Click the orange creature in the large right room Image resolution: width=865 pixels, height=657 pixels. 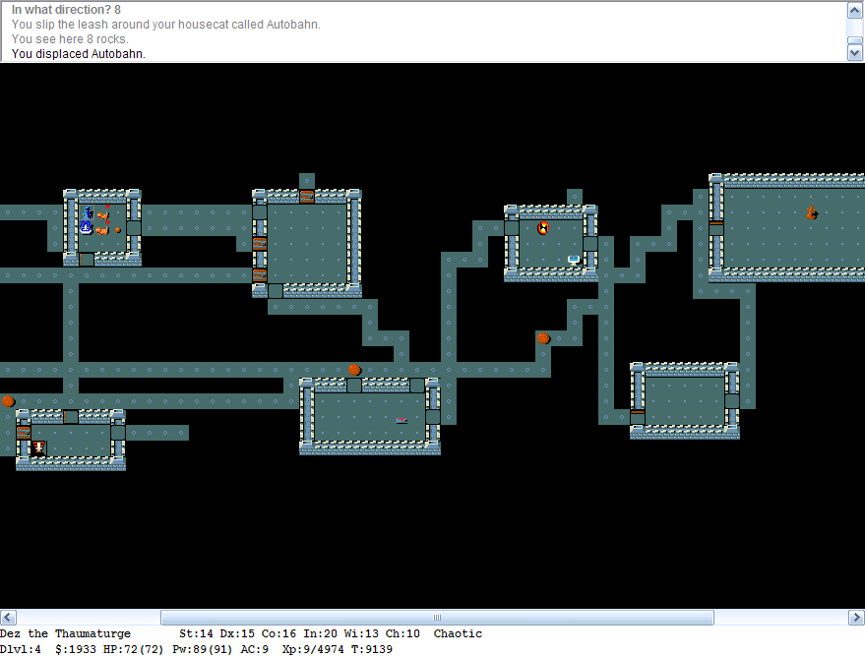[x=812, y=212]
